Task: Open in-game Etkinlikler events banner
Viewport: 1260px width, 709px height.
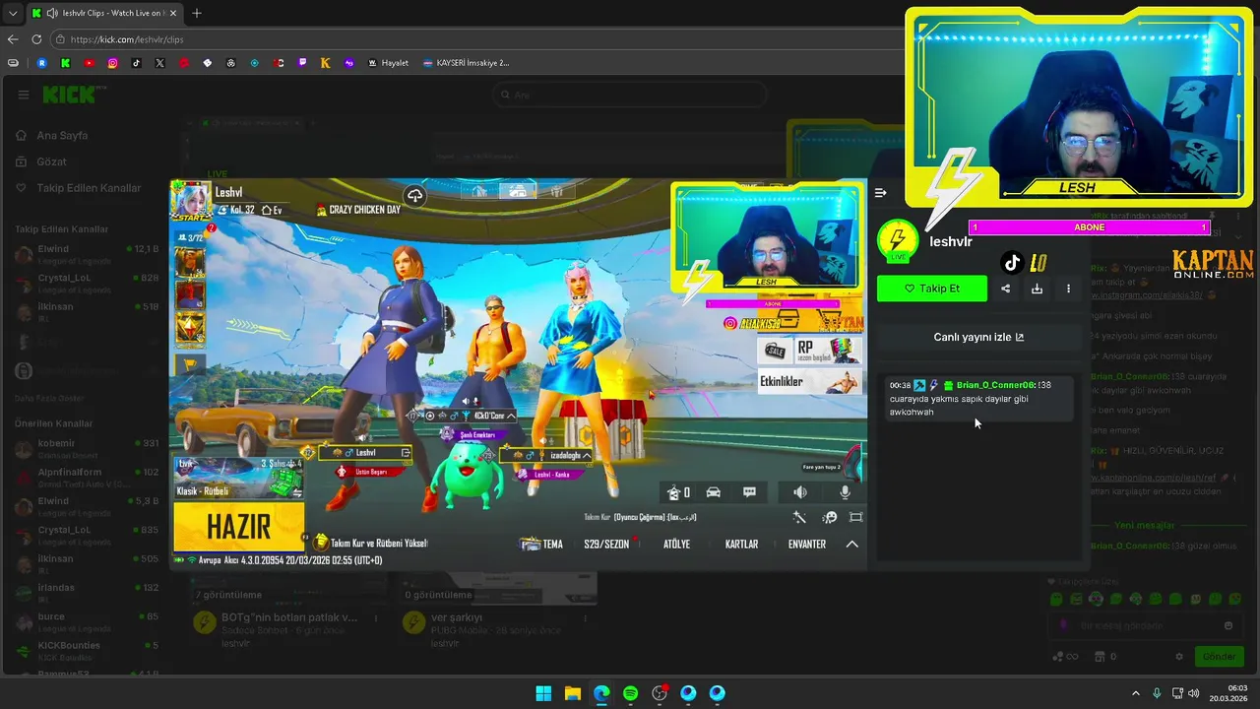Action: click(810, 381)
